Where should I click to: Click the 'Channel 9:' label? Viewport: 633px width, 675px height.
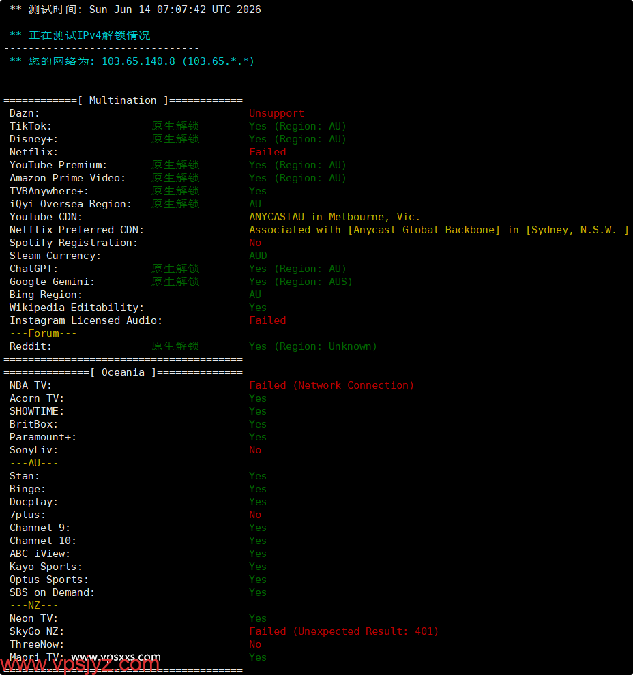pos(40,528)
